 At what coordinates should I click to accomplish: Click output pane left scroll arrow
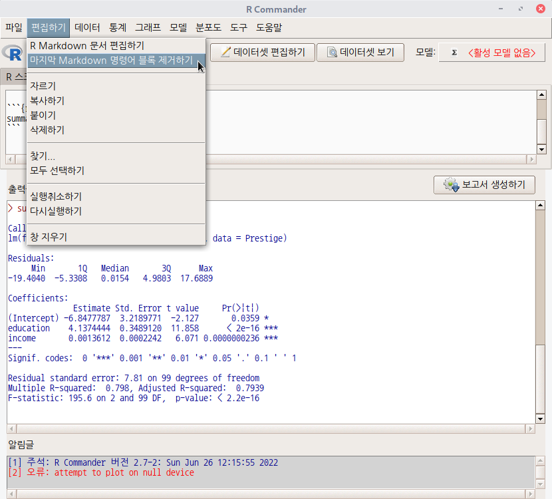(11, 428)
